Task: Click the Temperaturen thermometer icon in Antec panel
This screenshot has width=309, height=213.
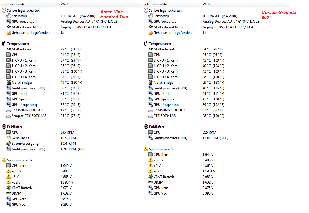Action: tap(4, 44)
